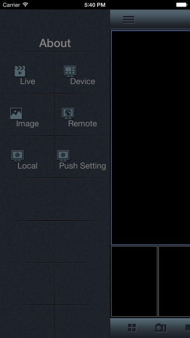Select the Push Setting label

82,166
